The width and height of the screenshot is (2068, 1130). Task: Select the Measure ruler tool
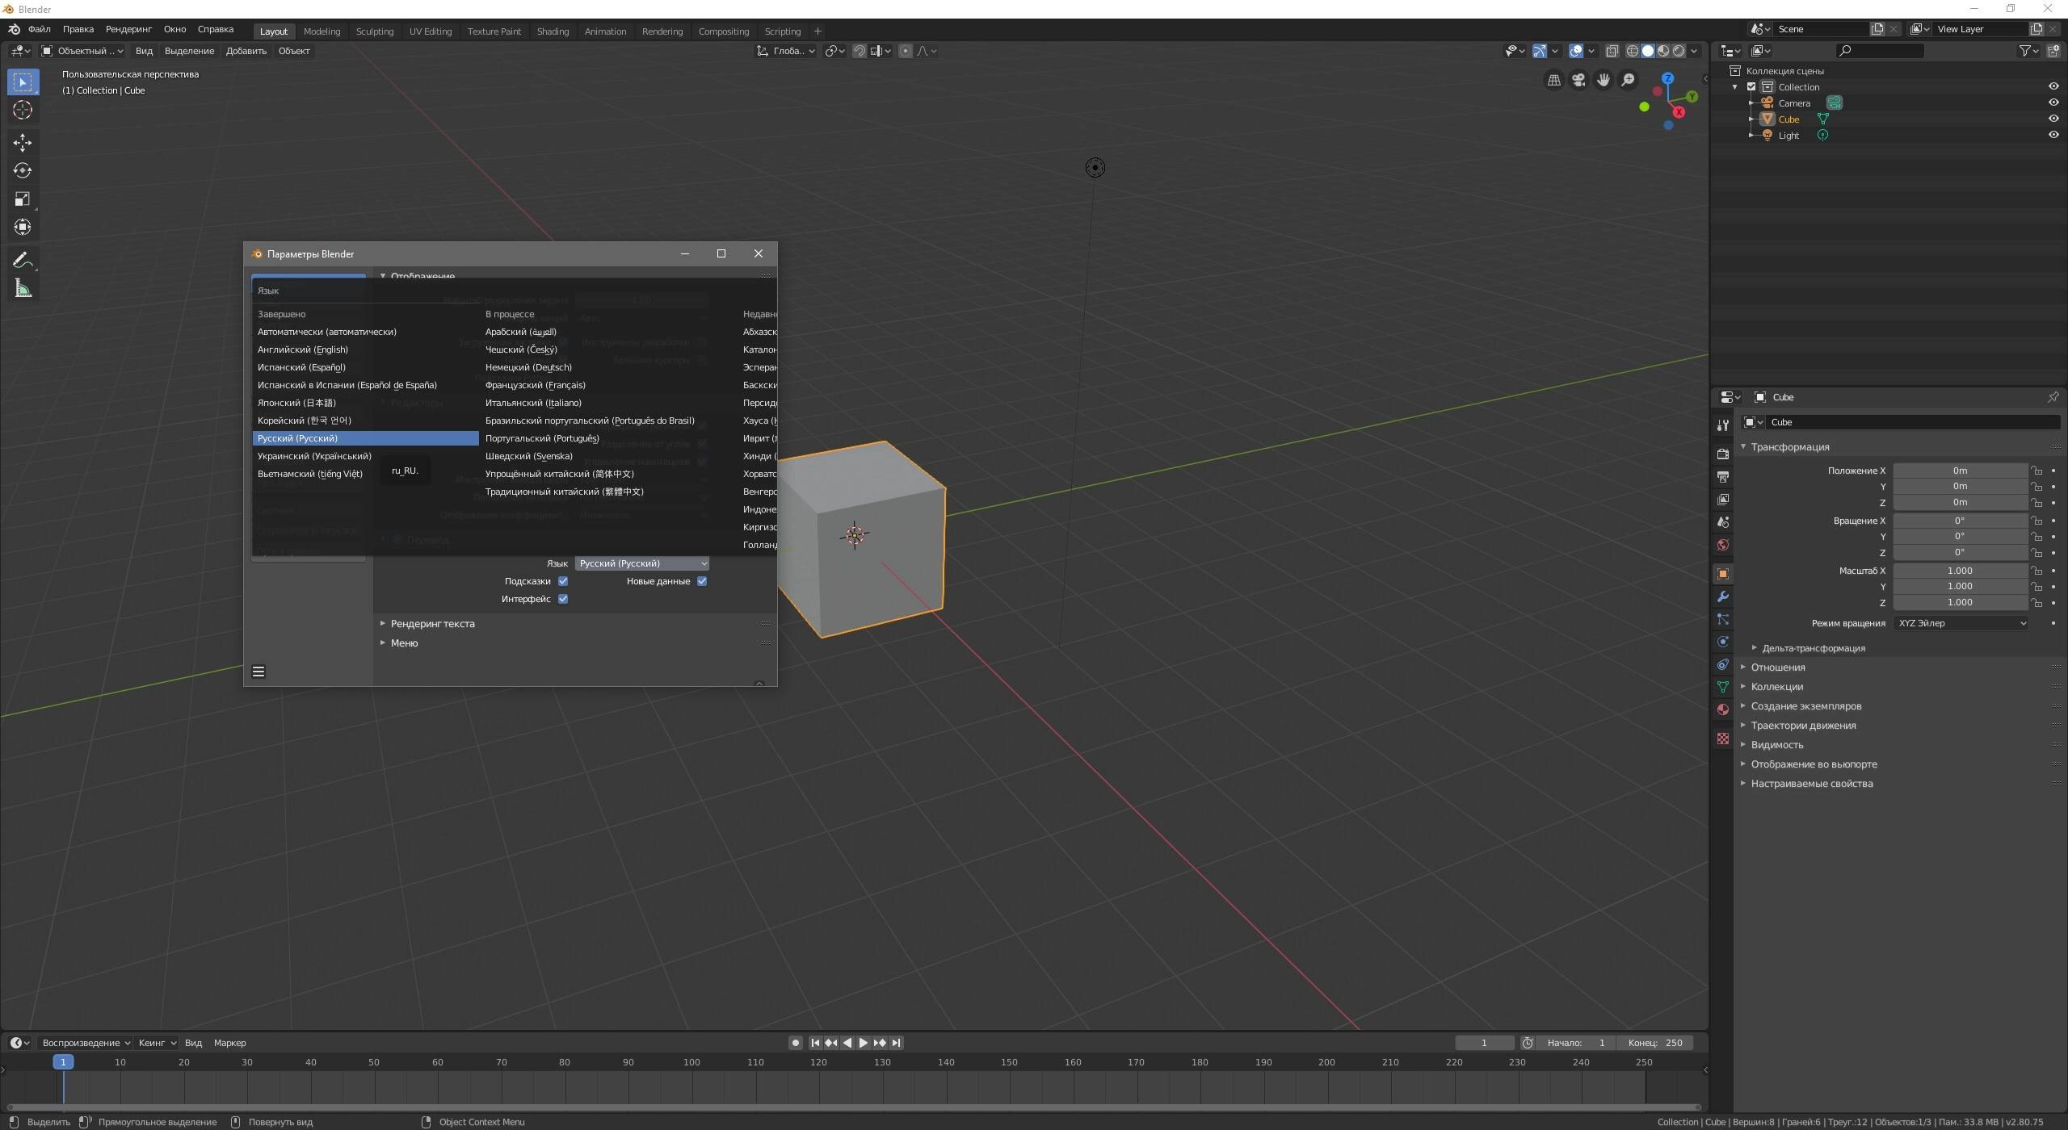coord(23,288)
